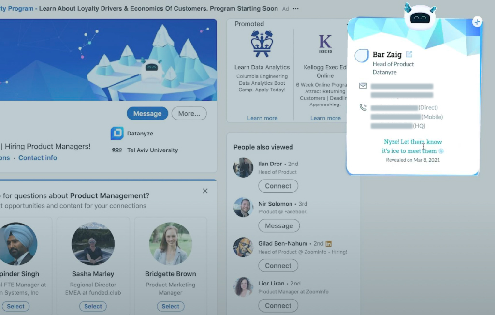The height and width of the screenshot is (315, 495).
Task: Click the Message button on profile
Action: pyautogui.click(x=147, y=113)
